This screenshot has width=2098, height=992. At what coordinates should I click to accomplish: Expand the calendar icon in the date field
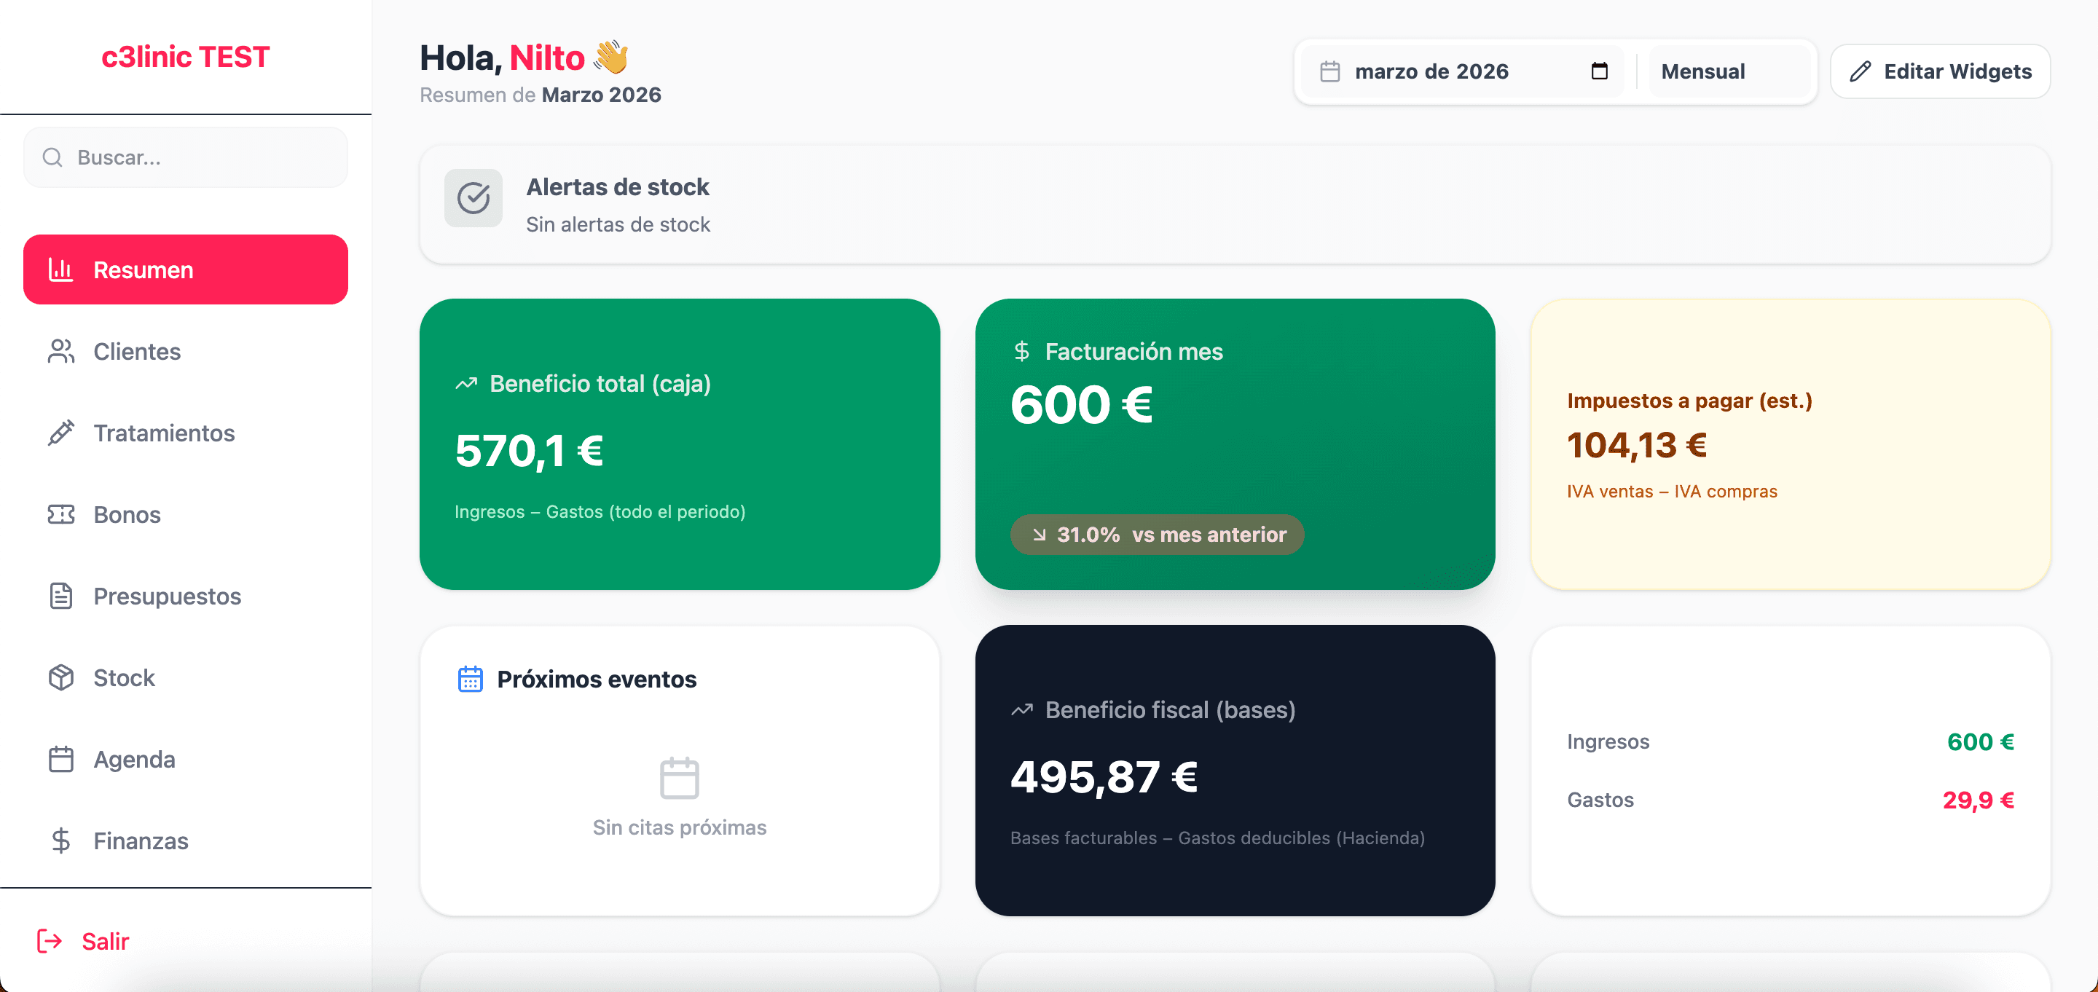[x=1599, y=71]
